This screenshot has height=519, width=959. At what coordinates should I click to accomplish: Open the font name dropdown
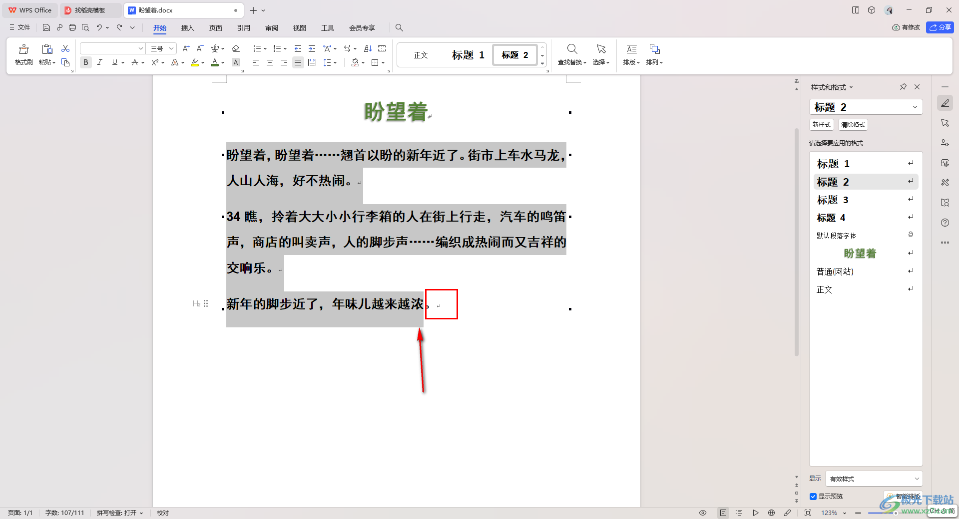point(141,48)
